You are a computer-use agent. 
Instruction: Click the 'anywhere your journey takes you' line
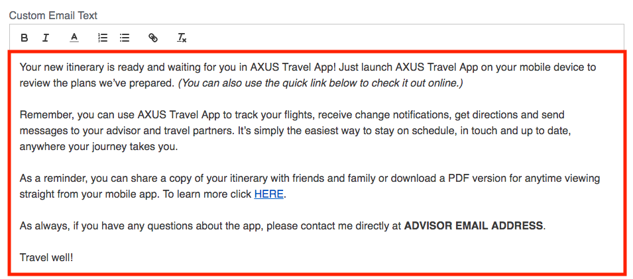[99, 147]
